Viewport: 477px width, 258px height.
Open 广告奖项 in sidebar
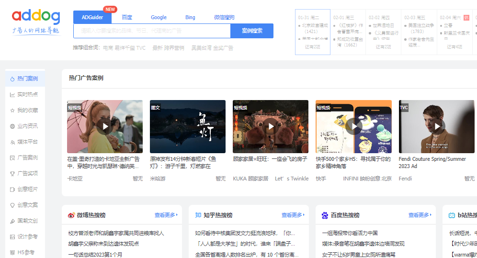(25, 174)
